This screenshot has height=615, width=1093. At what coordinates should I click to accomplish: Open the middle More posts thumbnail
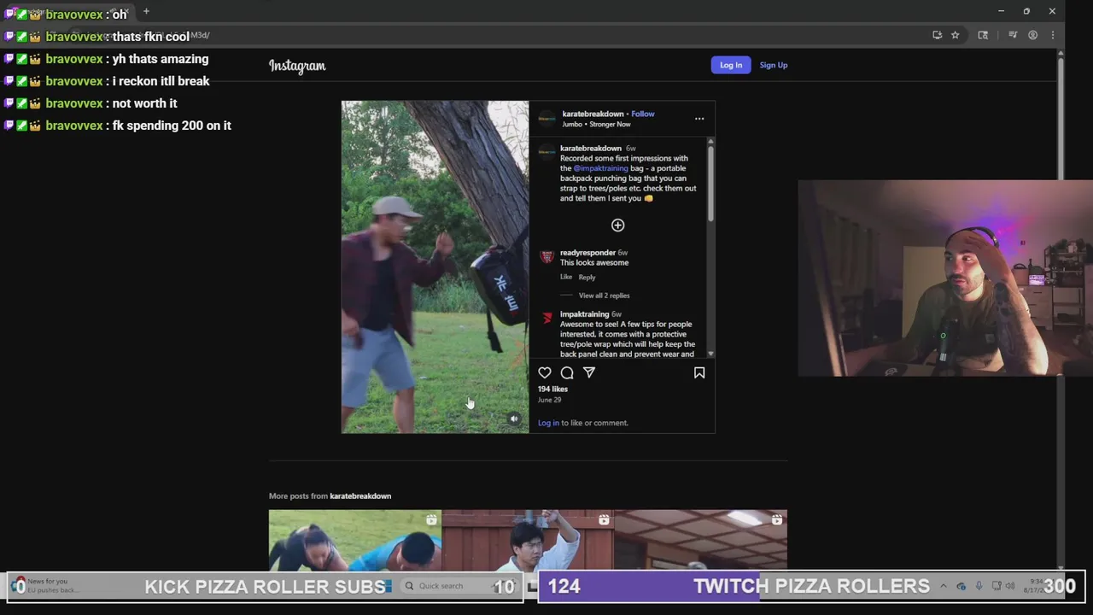tap(528, 540)
